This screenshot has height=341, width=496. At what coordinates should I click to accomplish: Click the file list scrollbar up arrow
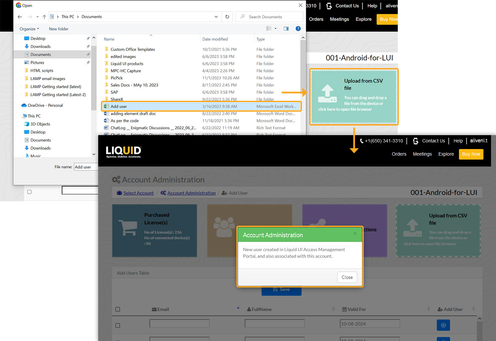click(x=303, y=38)
